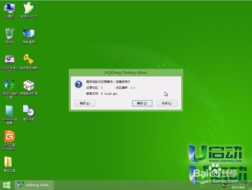
Task: Click the 还原分区: C: text
Action: (94, 88)
